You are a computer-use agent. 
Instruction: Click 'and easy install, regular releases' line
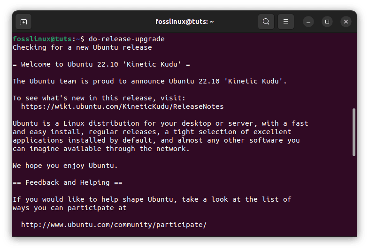pyautogui.click(x=152, y=132)
